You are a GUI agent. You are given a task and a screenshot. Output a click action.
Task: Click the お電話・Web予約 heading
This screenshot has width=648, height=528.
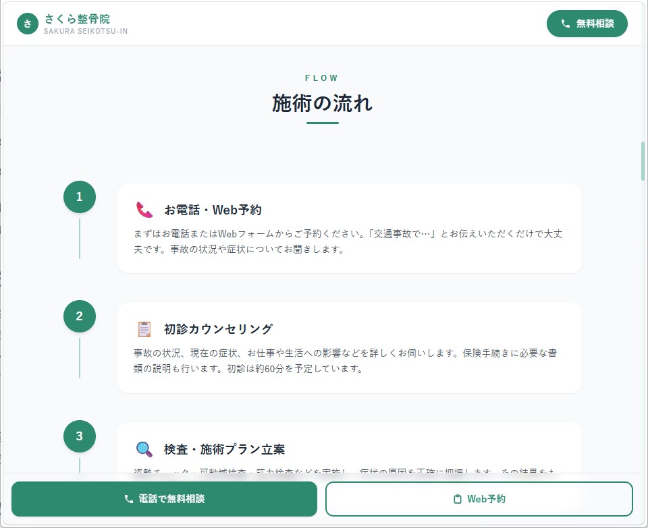213,210
